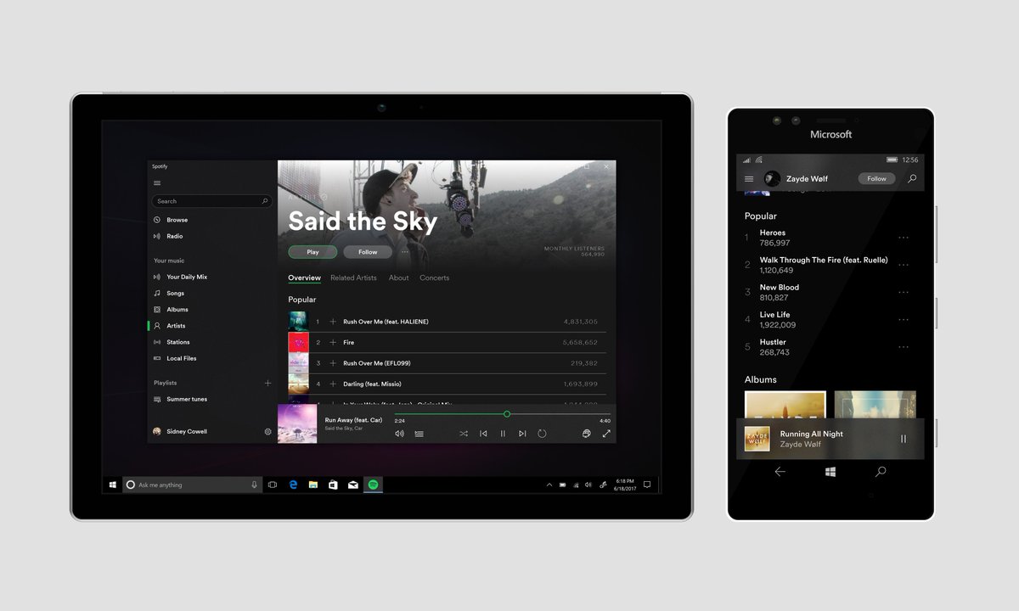Viewport: 1019px width, 611px height.
Task: Select Artists in the sidebar
Action: (170, 326)
